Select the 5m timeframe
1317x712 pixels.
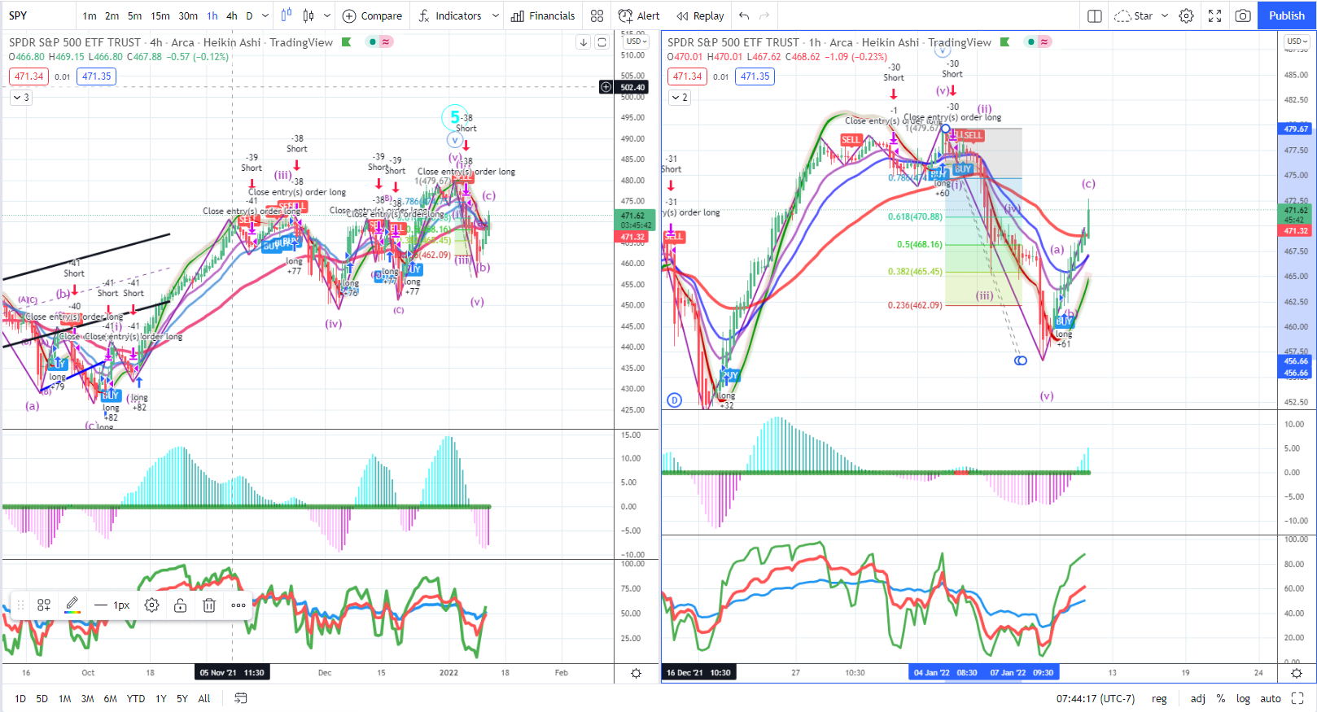click(135, 15)
